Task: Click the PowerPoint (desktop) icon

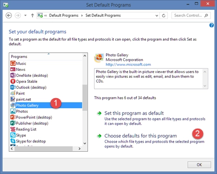Action: coord(13,117)
